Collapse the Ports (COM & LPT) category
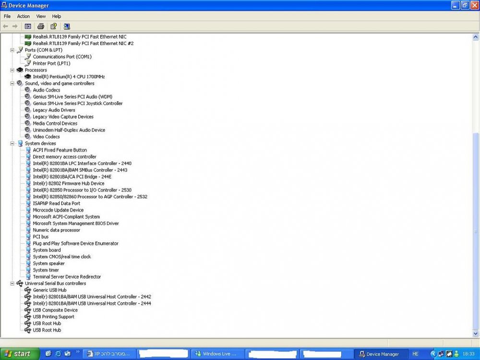This screenshot has width=480, height=360. click(12, 50)
